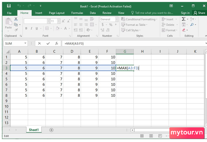Click the Undo arrow in the title bar
207x142 pixels.
tap(19, 6)
